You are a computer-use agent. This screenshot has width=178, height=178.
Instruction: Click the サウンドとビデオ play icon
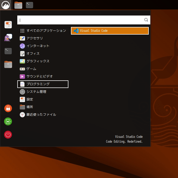point(22,77)
